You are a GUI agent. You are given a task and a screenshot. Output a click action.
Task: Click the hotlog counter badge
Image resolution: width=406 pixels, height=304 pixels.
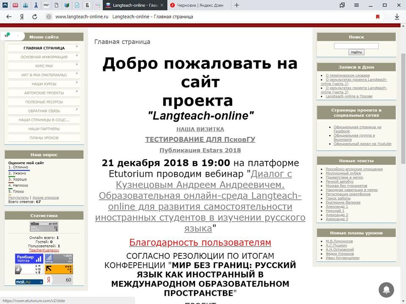coord(59,258)
